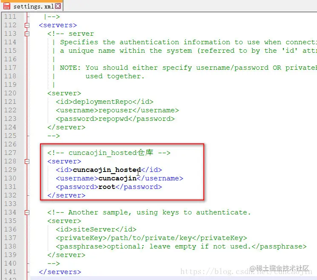Click the cuncaojin_hosted仓库 comment line

[109, 153]
